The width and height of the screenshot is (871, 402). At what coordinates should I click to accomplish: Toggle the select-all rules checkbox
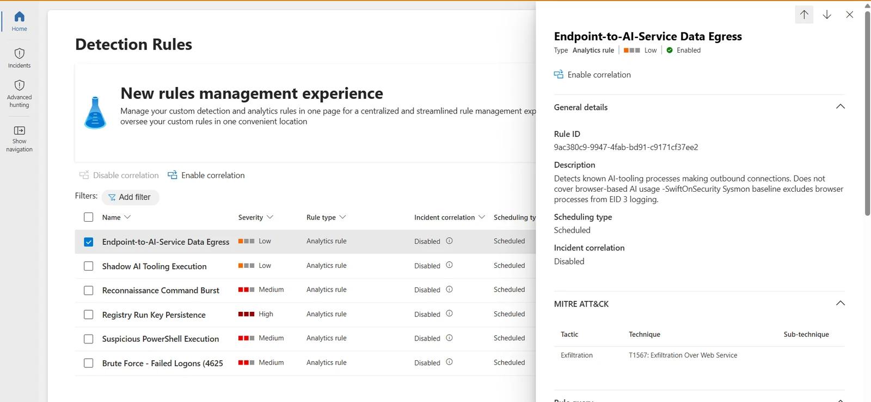pos(89,217)
